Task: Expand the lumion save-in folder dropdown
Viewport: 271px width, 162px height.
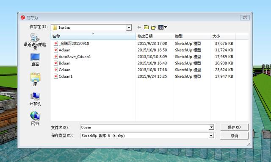Action: coord(129,28)
